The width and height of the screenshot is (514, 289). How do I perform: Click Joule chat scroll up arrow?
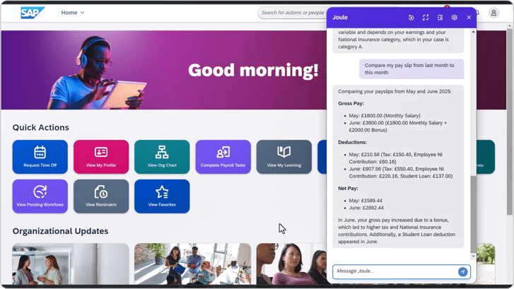[x=473, y=32]
